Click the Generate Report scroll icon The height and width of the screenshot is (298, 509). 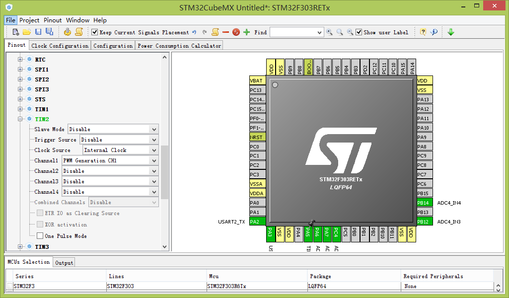[79, 32]
